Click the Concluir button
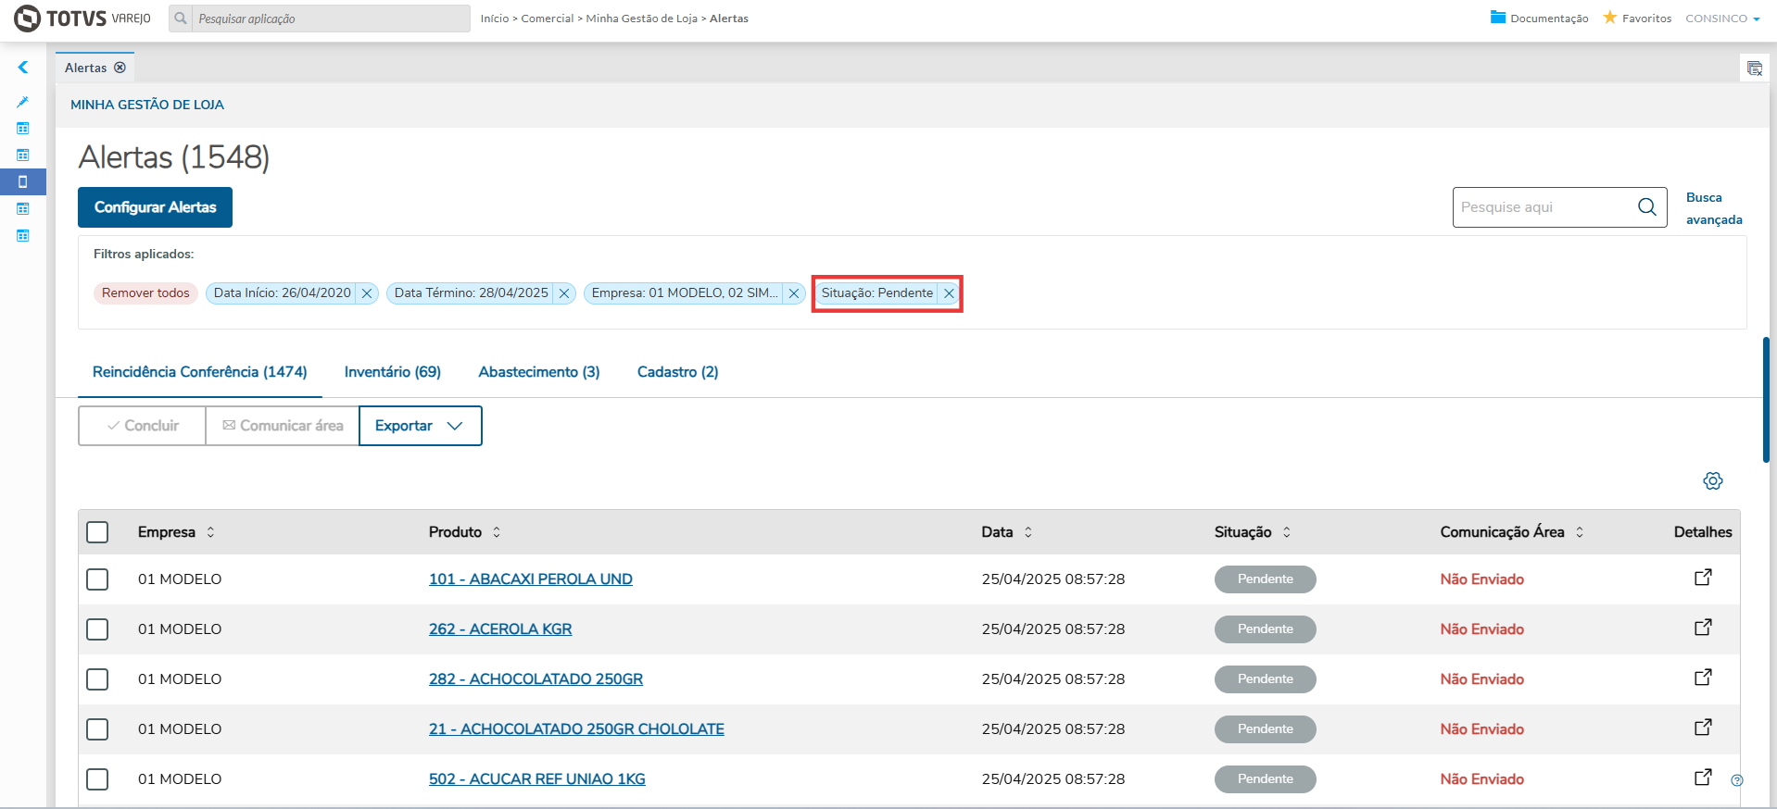 (143, 426)
